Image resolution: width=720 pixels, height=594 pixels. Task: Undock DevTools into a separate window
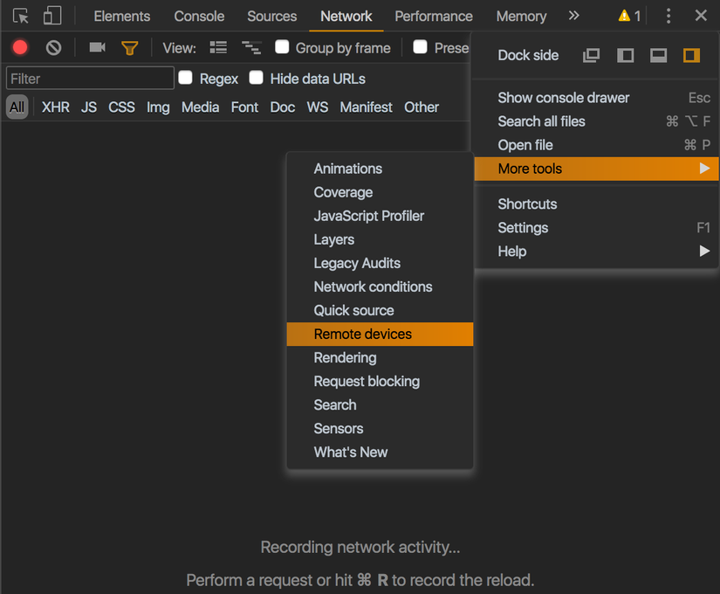592,55
